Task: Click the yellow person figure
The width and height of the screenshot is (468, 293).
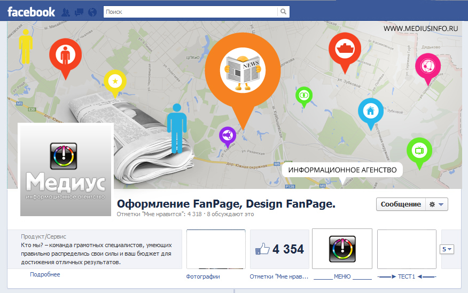Action: (26, 46)
